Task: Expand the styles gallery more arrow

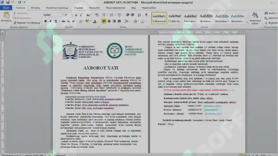Action: (247, 22)
